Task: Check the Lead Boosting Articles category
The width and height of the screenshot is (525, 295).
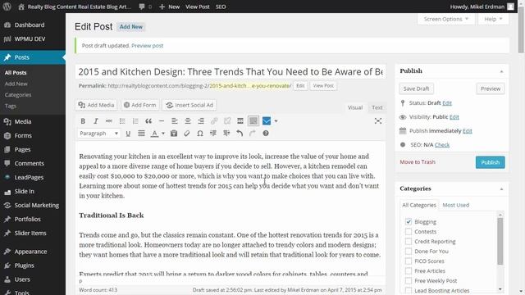Action: pyautogui.click(x=409, y=291)
